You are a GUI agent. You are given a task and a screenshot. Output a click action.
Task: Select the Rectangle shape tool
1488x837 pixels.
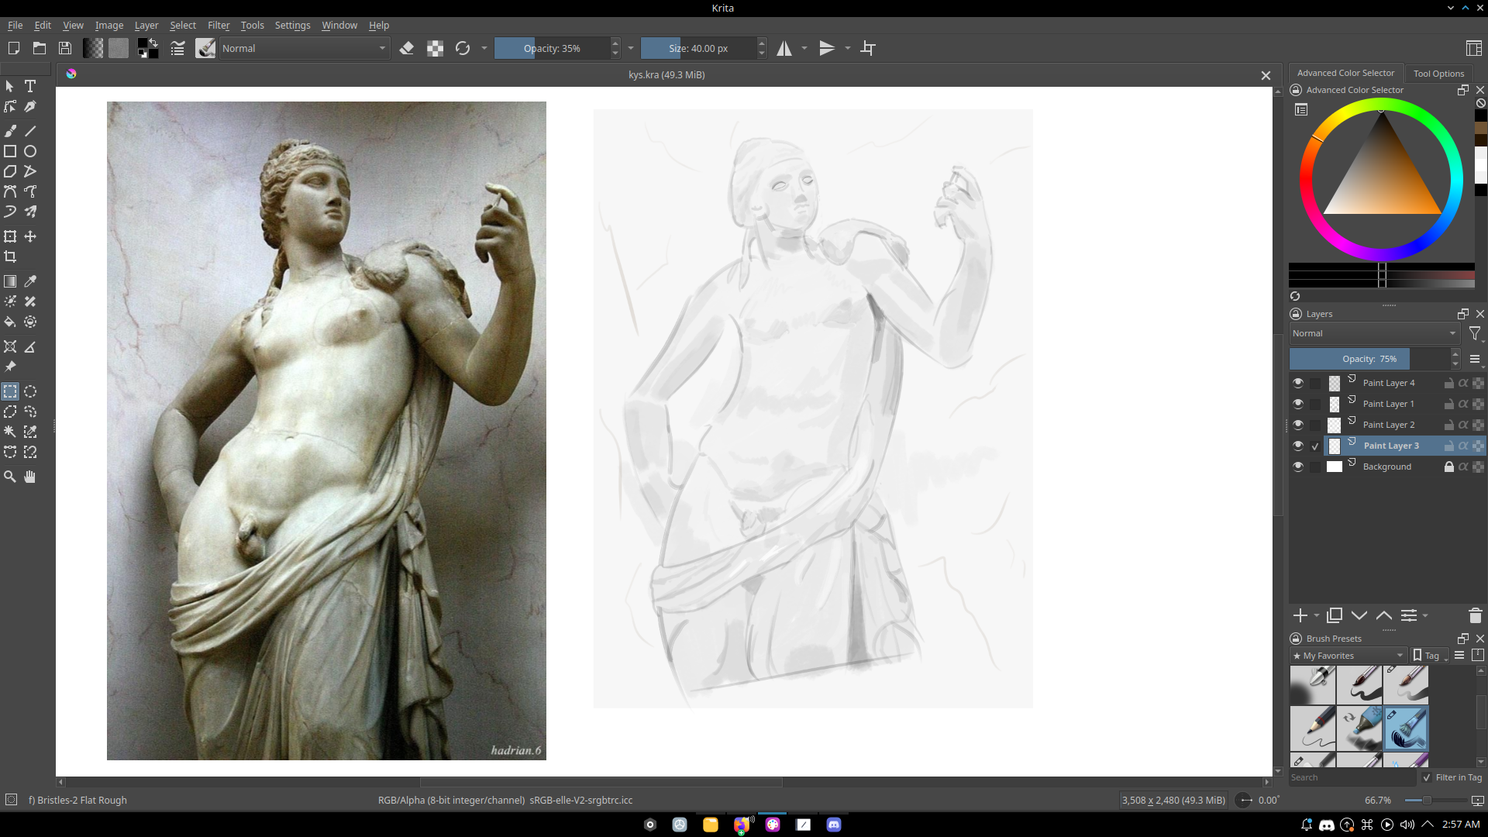[x=10, y=151]
